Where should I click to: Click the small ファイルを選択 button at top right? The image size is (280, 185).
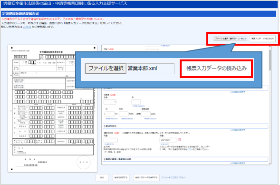pos(222,39)
